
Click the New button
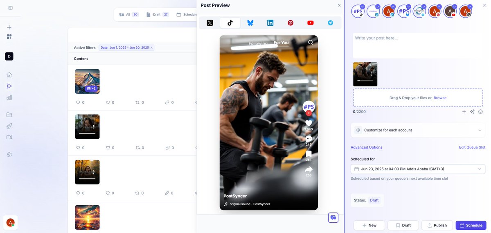click(x=369, y=225)
